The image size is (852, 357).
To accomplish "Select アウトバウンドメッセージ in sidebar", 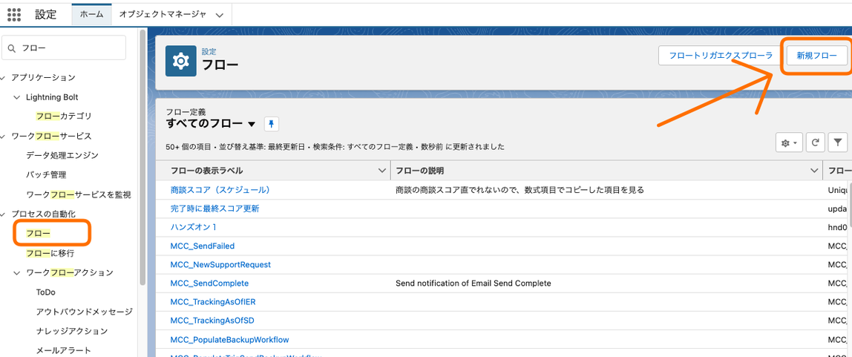I will (84, 312).
